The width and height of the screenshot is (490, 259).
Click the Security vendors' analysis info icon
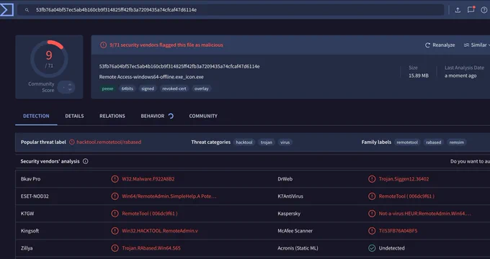(x=85, y=161)
